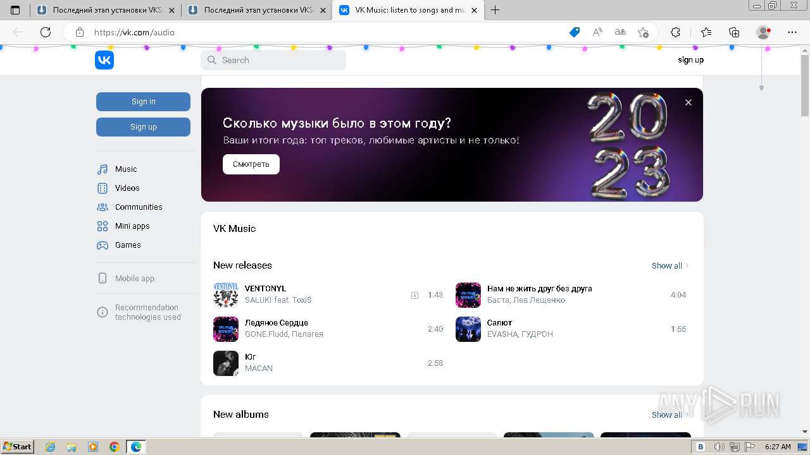Open File Explorer from taskbar
The image size is (810, 455).
pyautogui.click(x=72, y=447)
